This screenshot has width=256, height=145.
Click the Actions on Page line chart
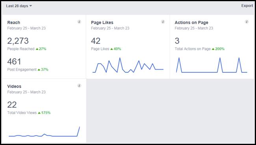coord(212,65)
